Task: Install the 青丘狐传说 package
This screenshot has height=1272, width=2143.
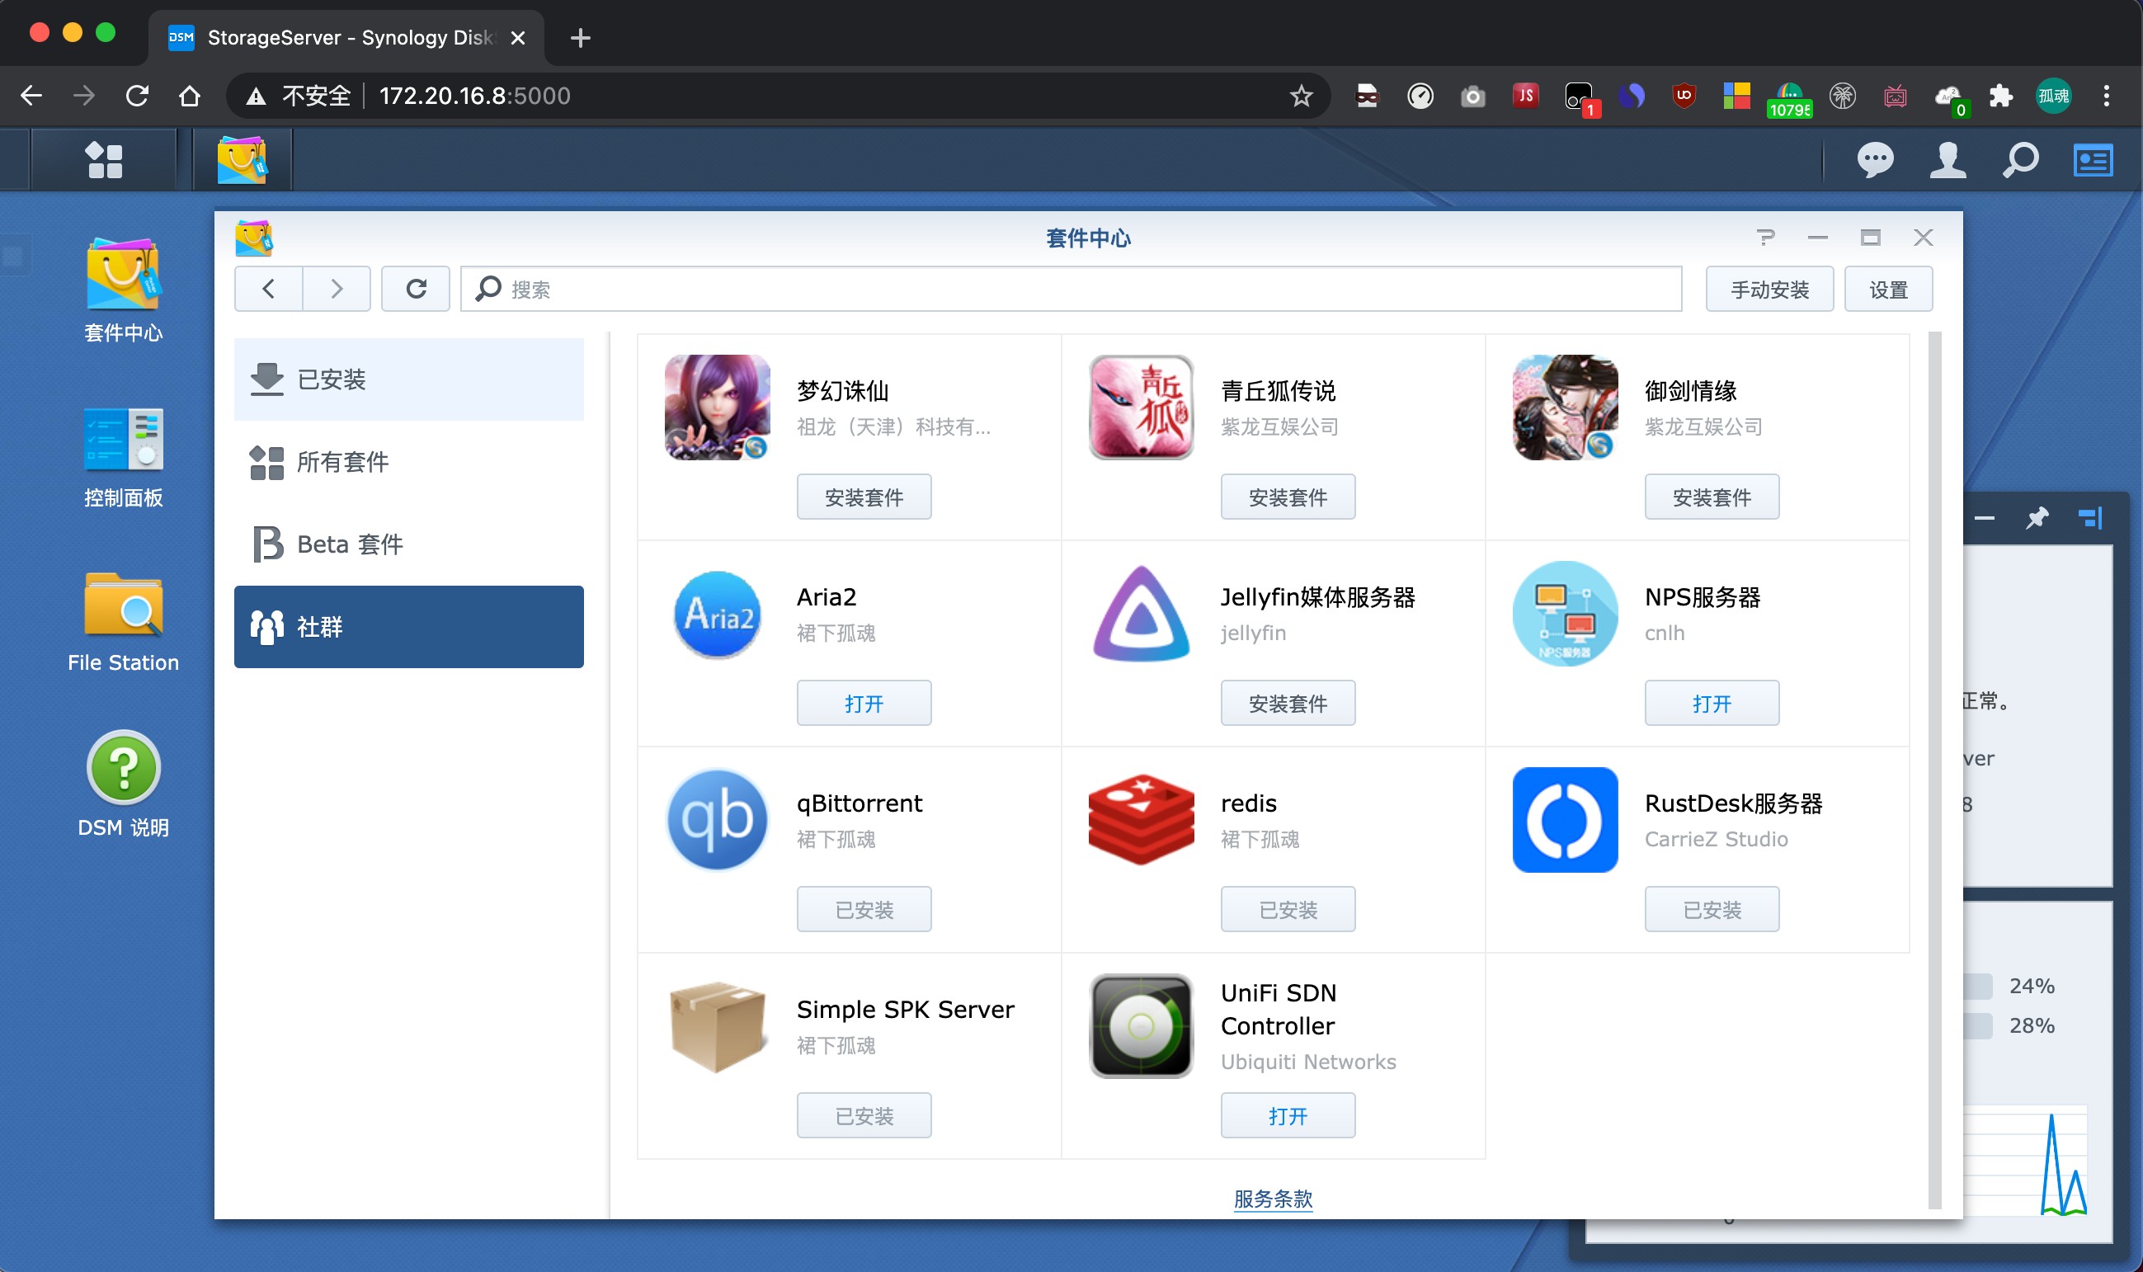Action: click(x=1288, y=497)
